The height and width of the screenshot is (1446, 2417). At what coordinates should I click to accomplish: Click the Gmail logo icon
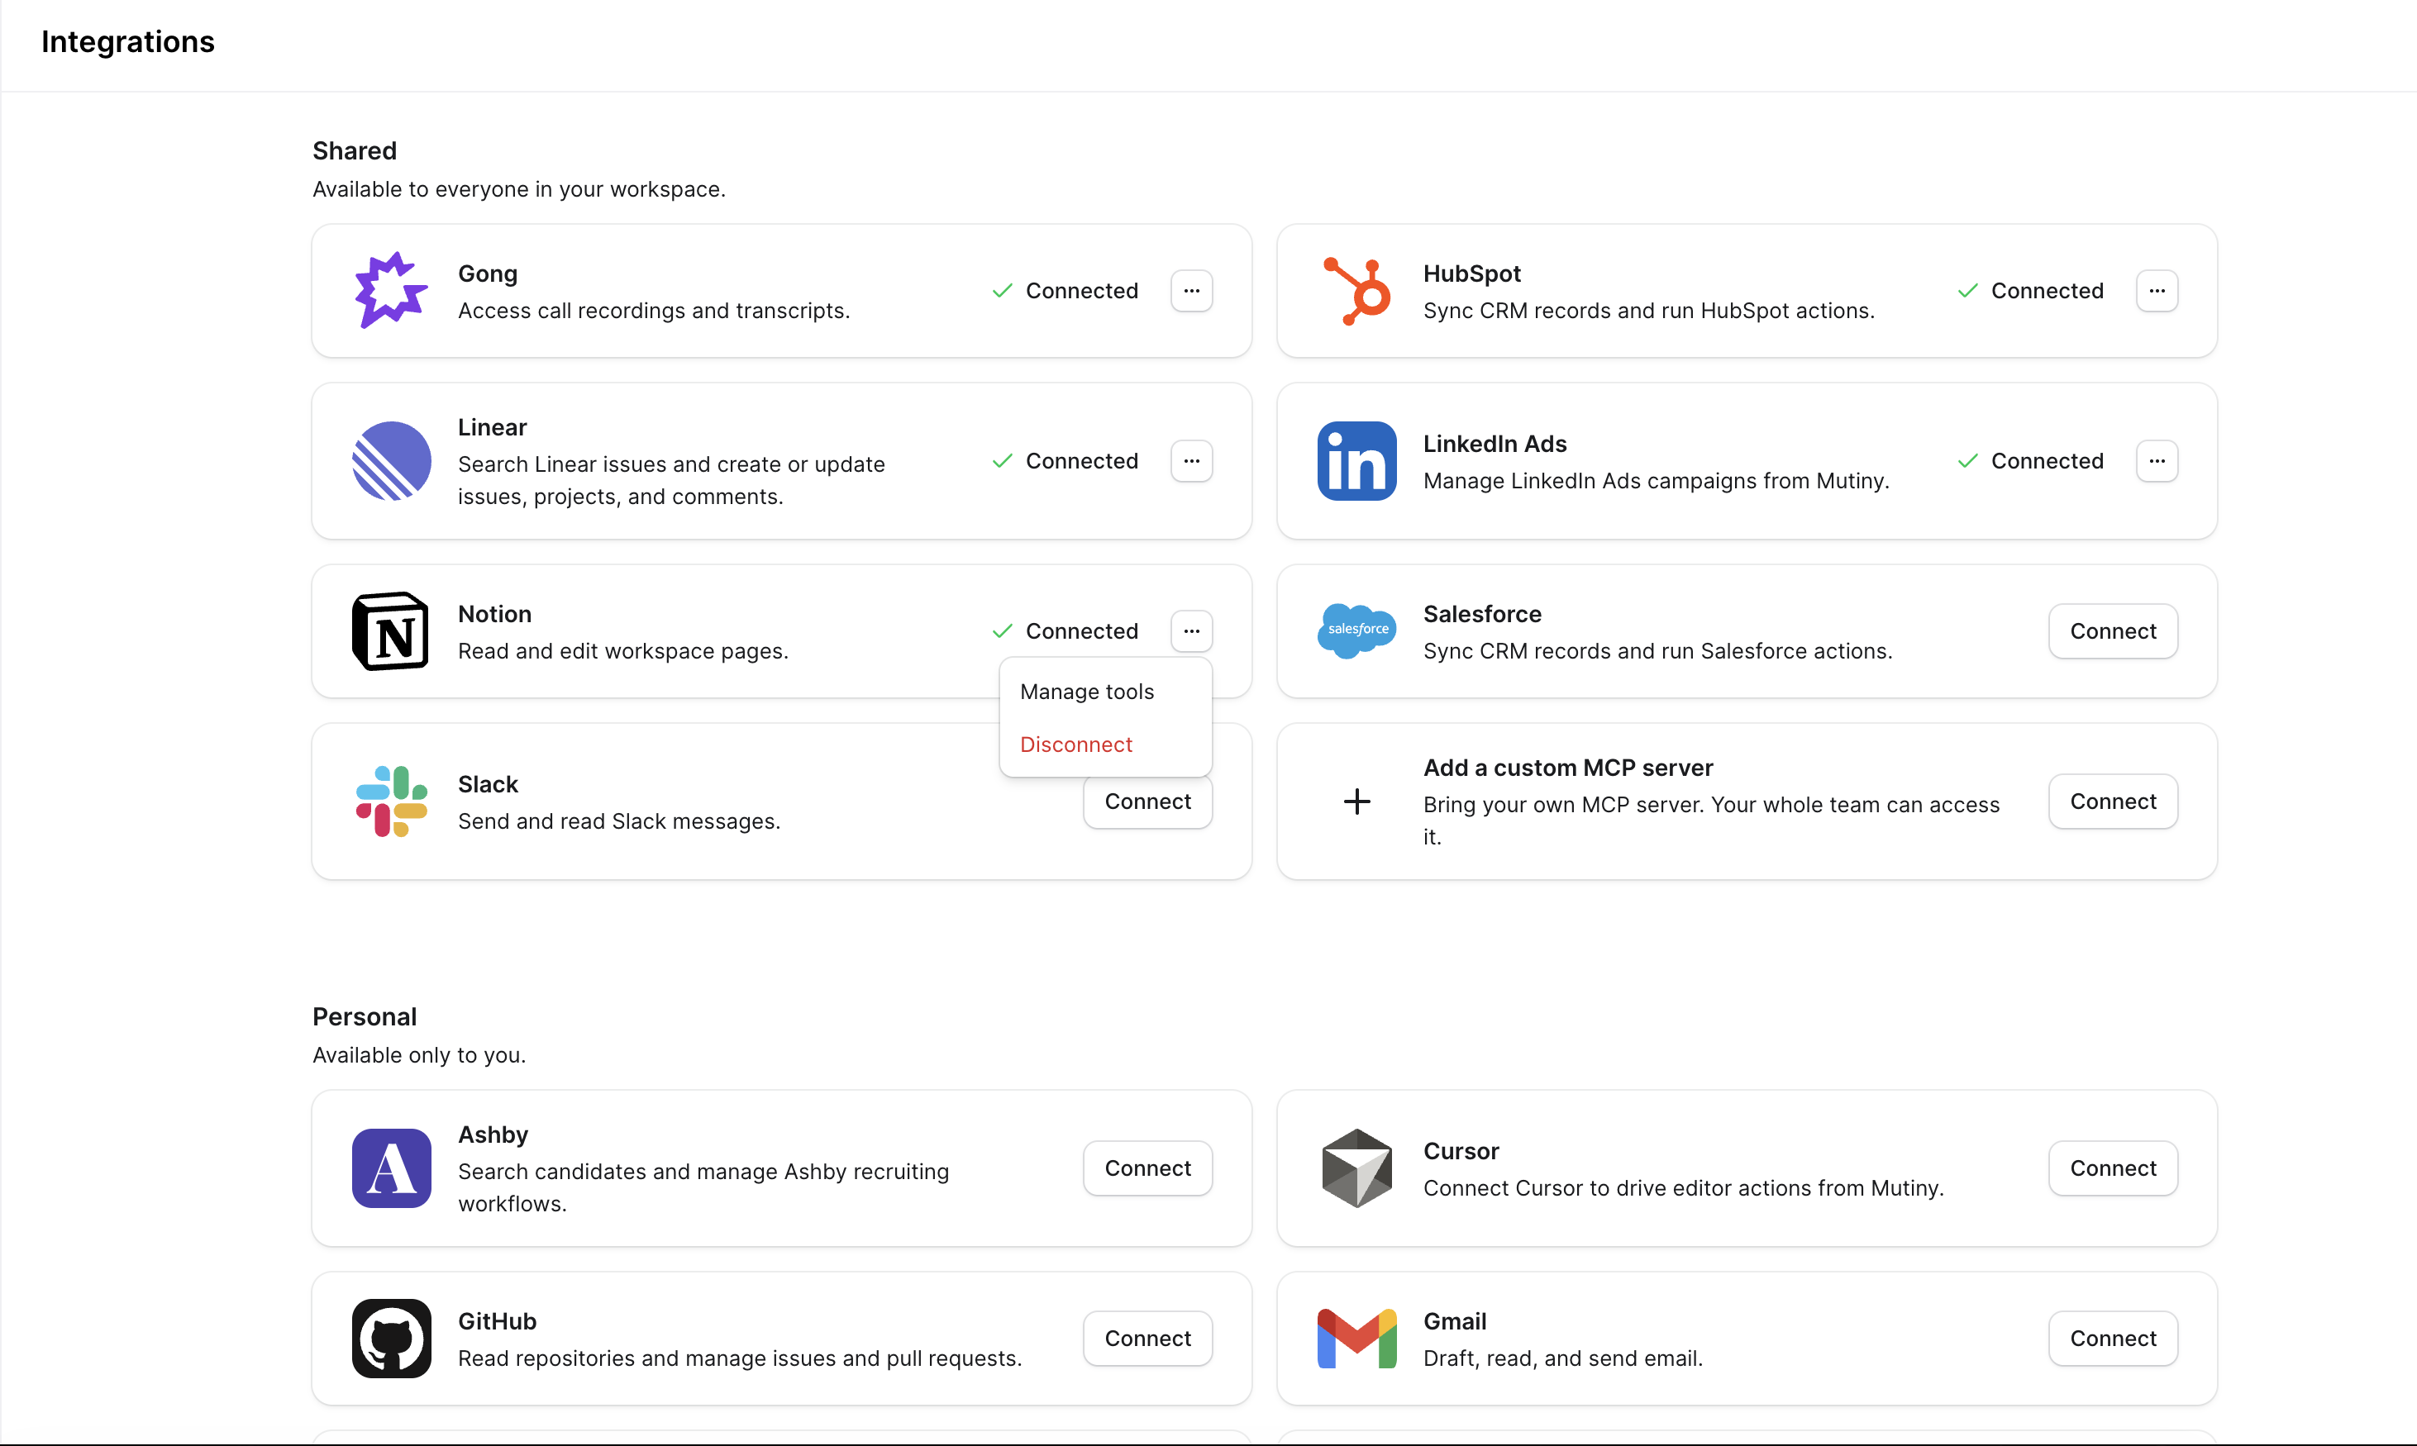click(x=1356, y=1338)
